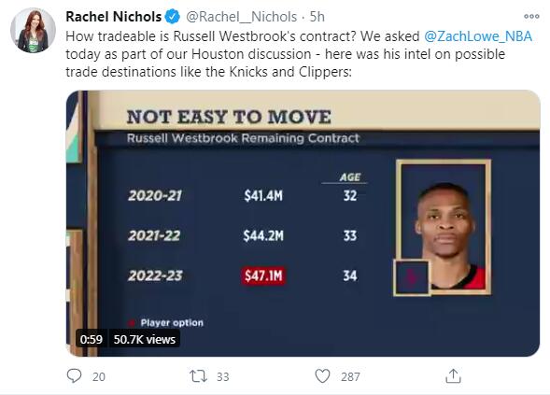Open the 5h timestamp link
The image size is (550, 395).
(317, 17)
